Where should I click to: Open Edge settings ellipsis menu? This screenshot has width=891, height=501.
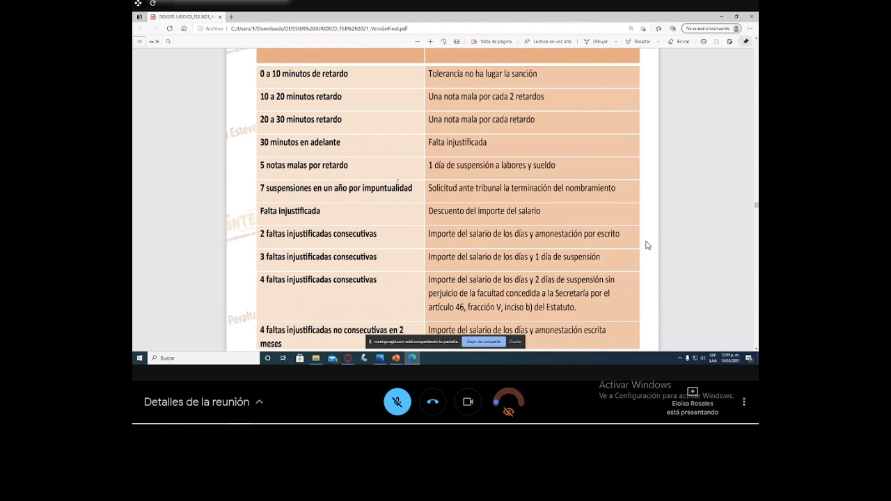[x=750, y=29]
